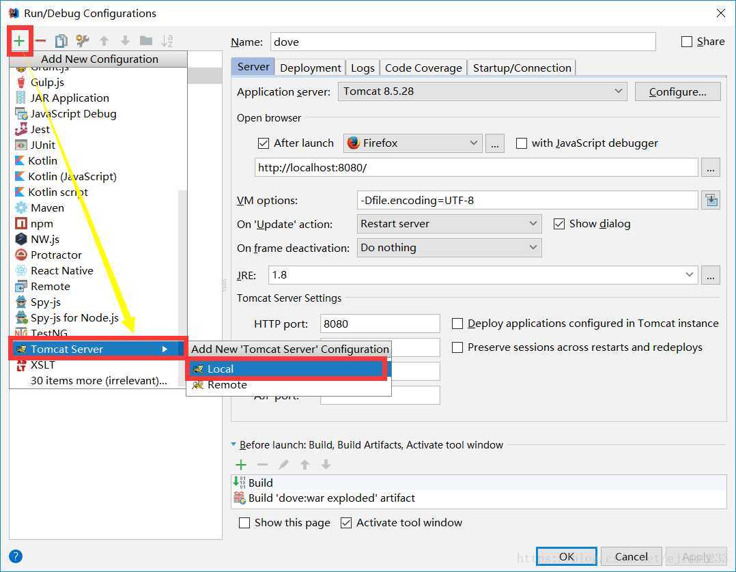Image resolution: width=736 pixels, height=572 pixels.
Task: Click the Move Down arrow in configurations toolbar
Action: [125, 41]
